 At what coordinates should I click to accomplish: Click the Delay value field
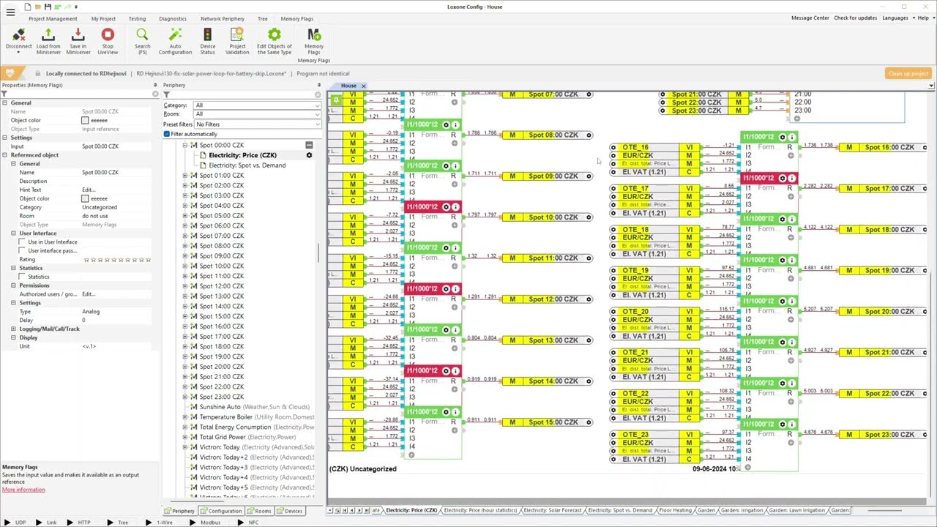tap(117, 320)
